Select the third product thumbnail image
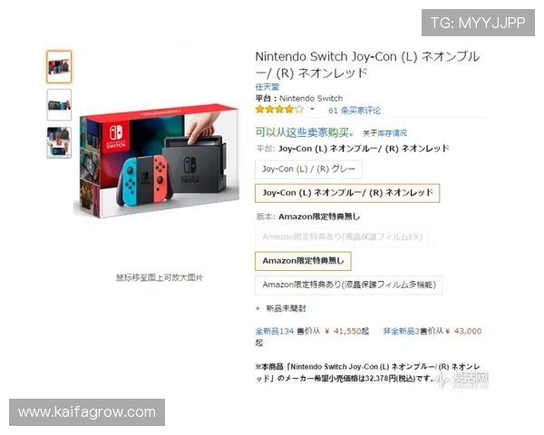The width and height of the screenshot is (544, 435). click(59, 142)
